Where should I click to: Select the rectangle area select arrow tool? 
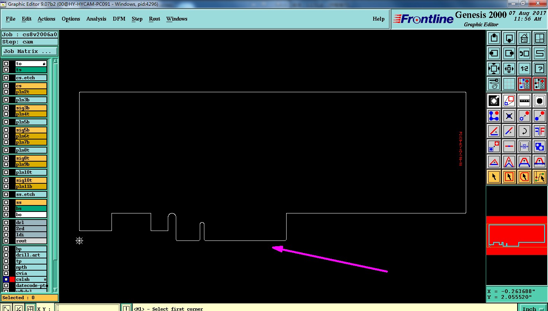pyautogui.click(x=509, y=177)
